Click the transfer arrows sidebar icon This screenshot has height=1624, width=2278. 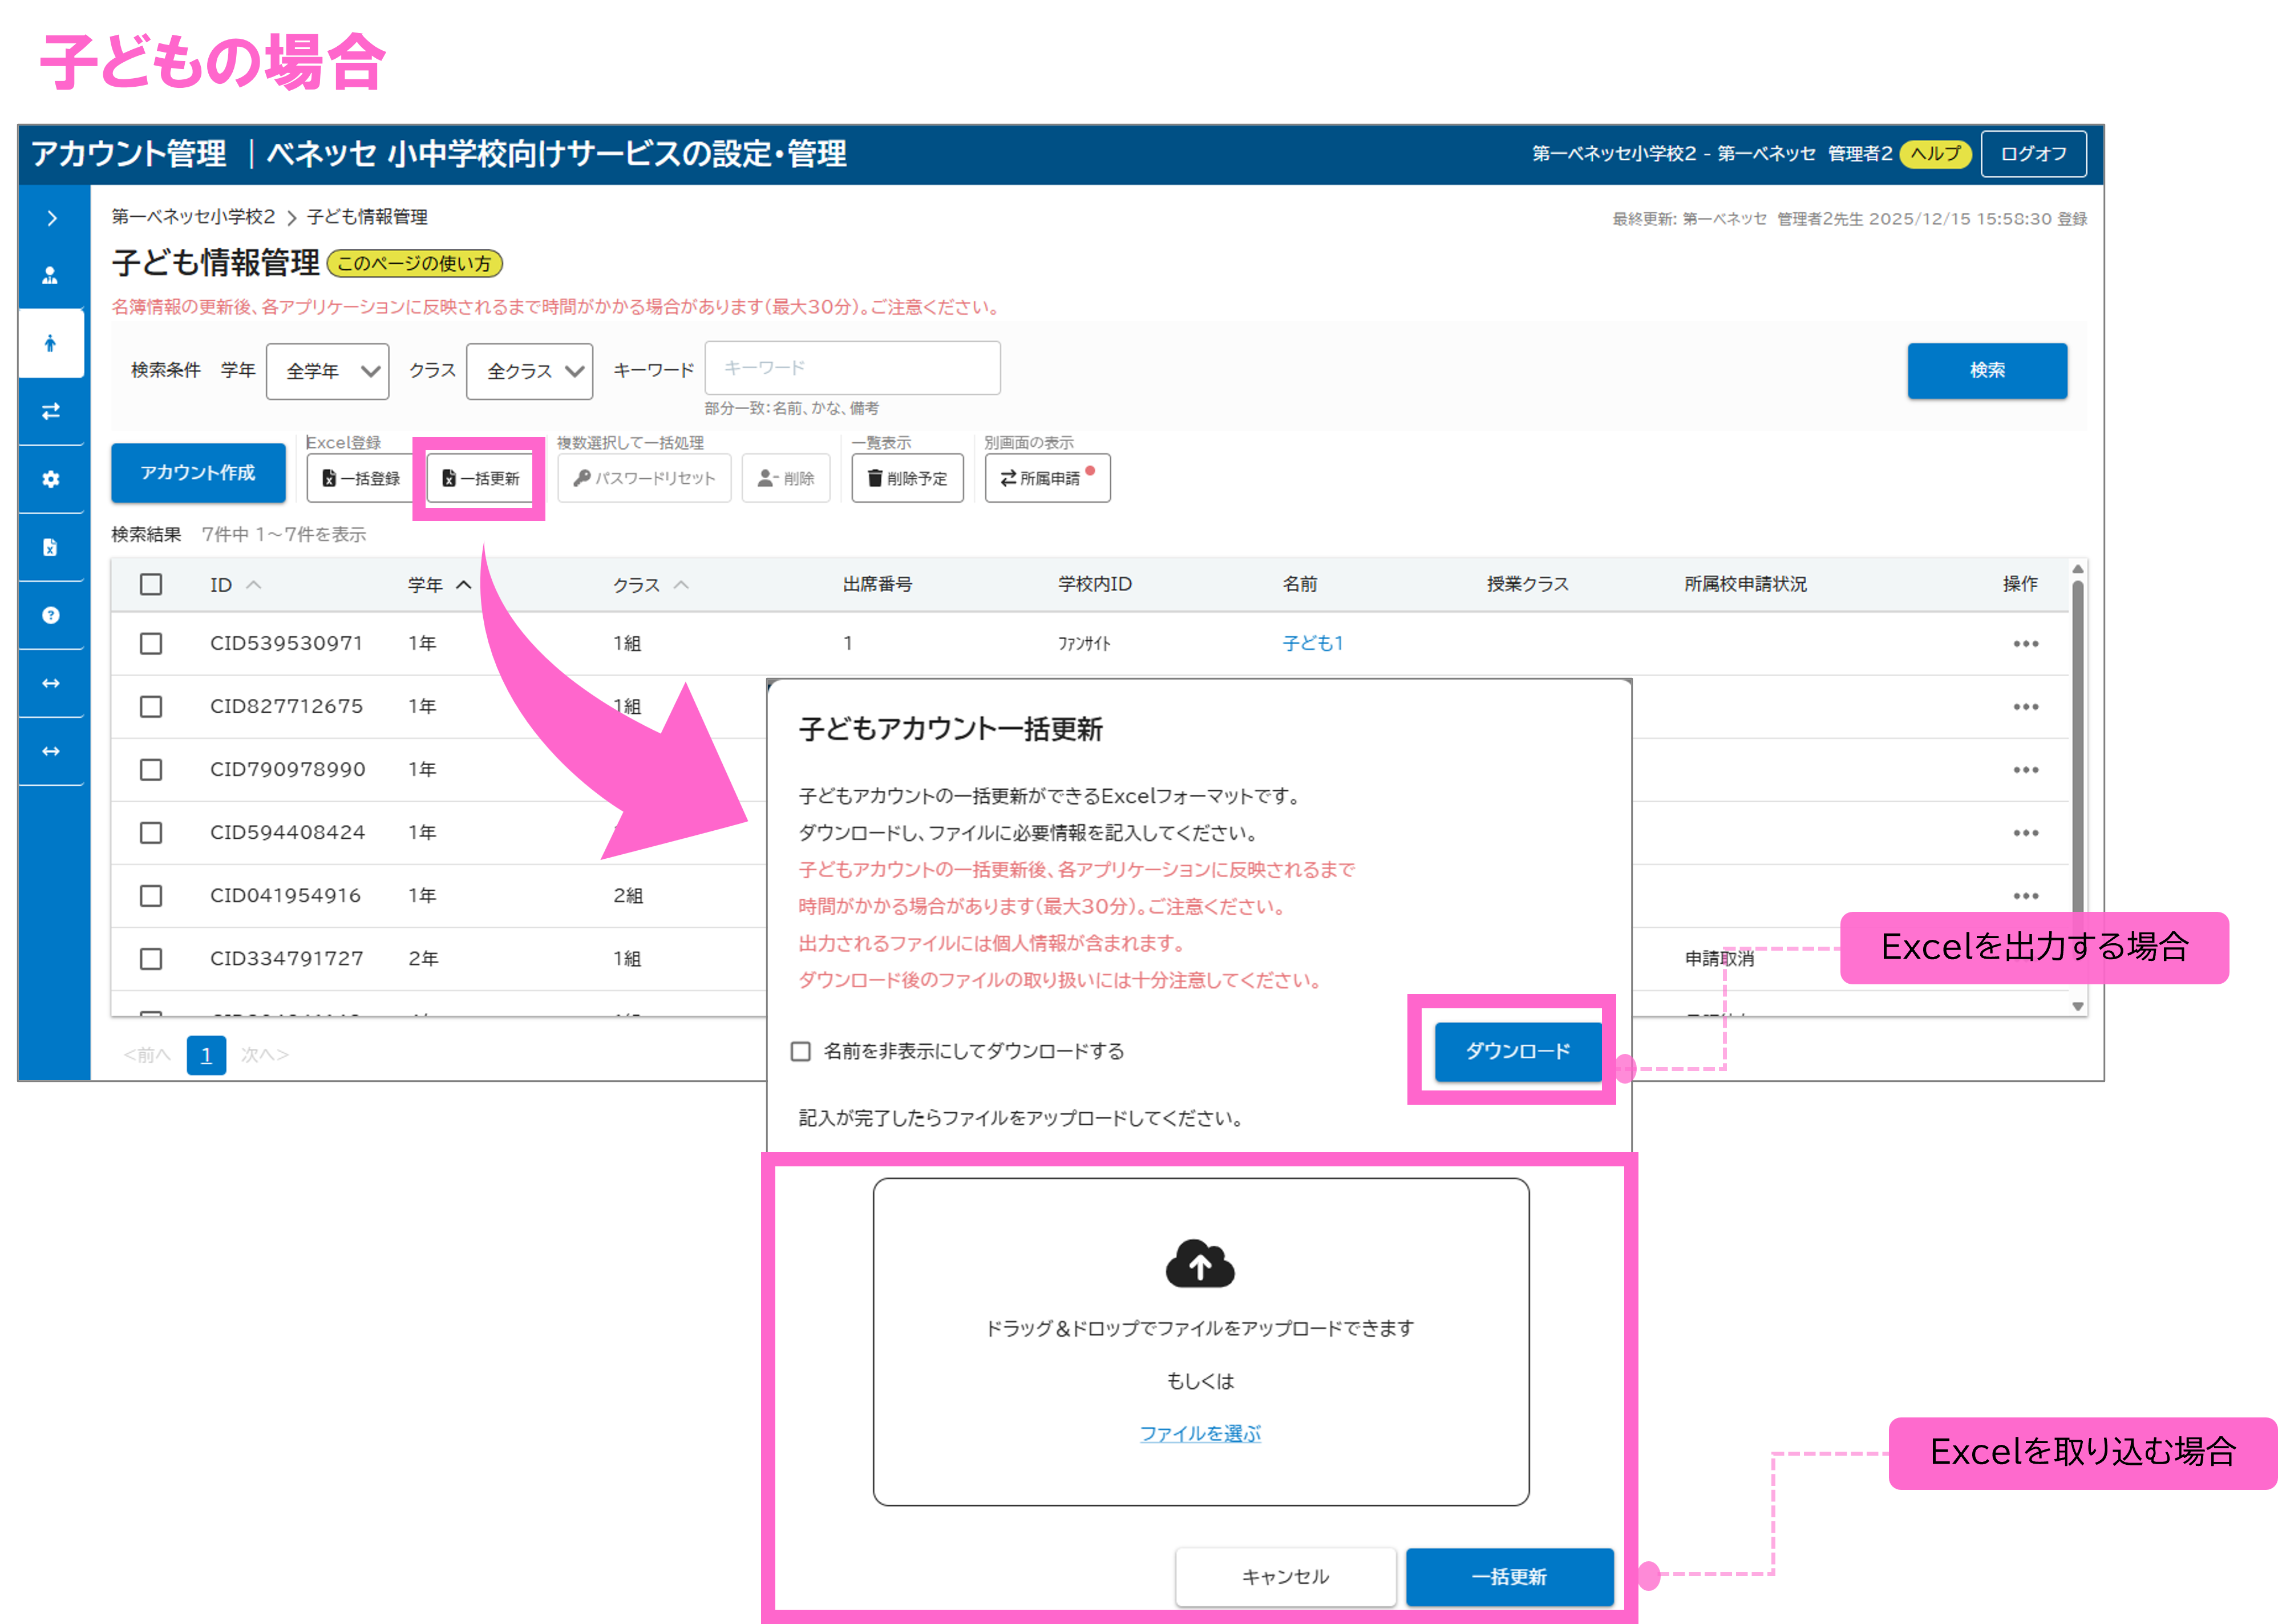click(50, 411)
